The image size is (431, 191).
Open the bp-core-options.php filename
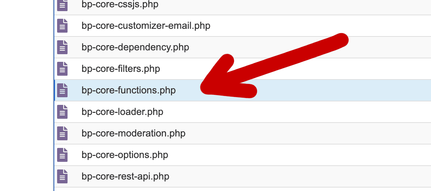[125, 155]
